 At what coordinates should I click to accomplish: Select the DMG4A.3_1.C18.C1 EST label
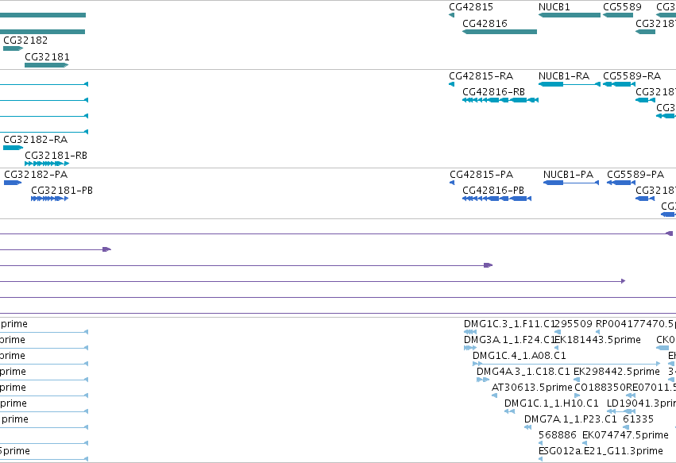(x=523, y=372)
